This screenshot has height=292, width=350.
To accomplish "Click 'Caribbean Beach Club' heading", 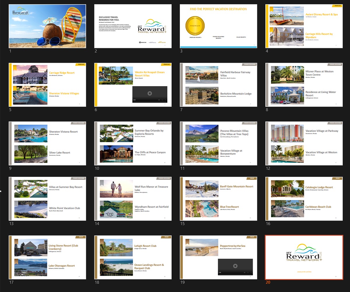I will click(x=318, y=207).
